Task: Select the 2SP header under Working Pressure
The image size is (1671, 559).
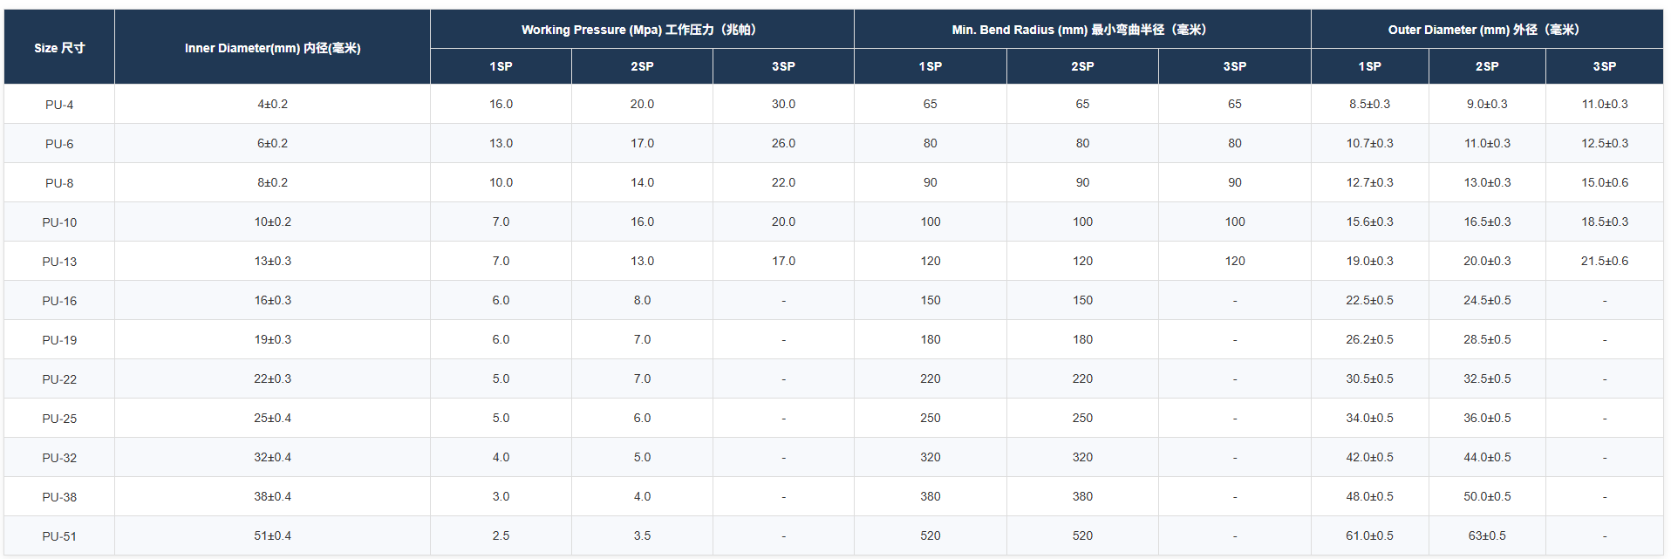Action: tap(642, 66)
